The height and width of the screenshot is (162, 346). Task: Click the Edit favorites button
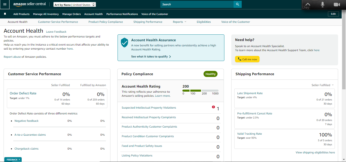pyautogui.click(x=333, y=14)
